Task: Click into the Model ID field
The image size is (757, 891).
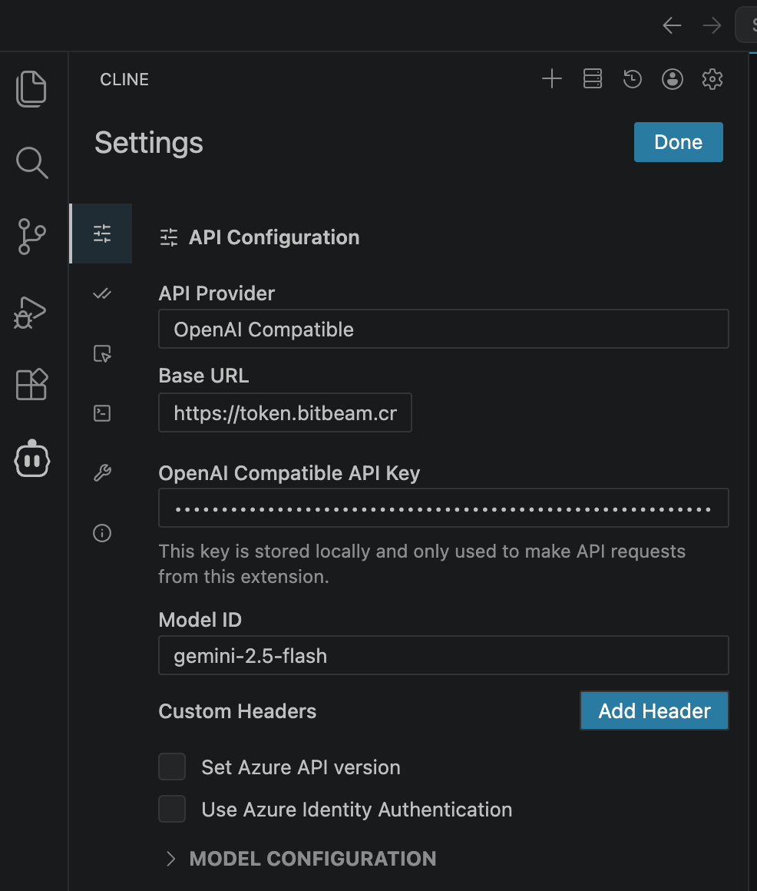Action: point(443,655)
